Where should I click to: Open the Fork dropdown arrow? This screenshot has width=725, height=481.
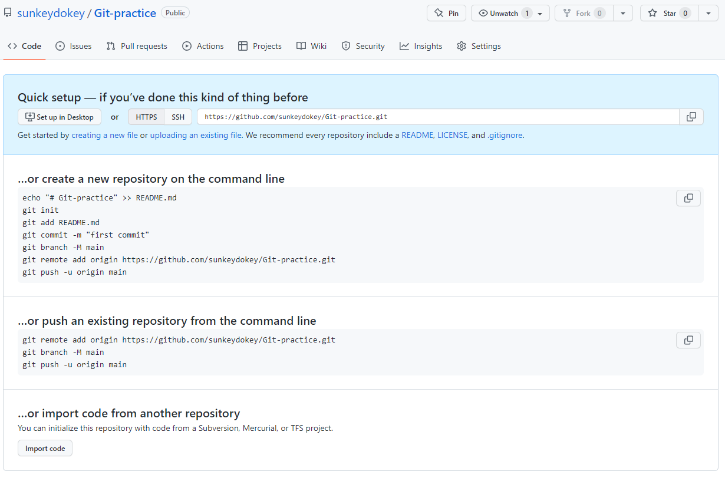[x=623, y=13]
